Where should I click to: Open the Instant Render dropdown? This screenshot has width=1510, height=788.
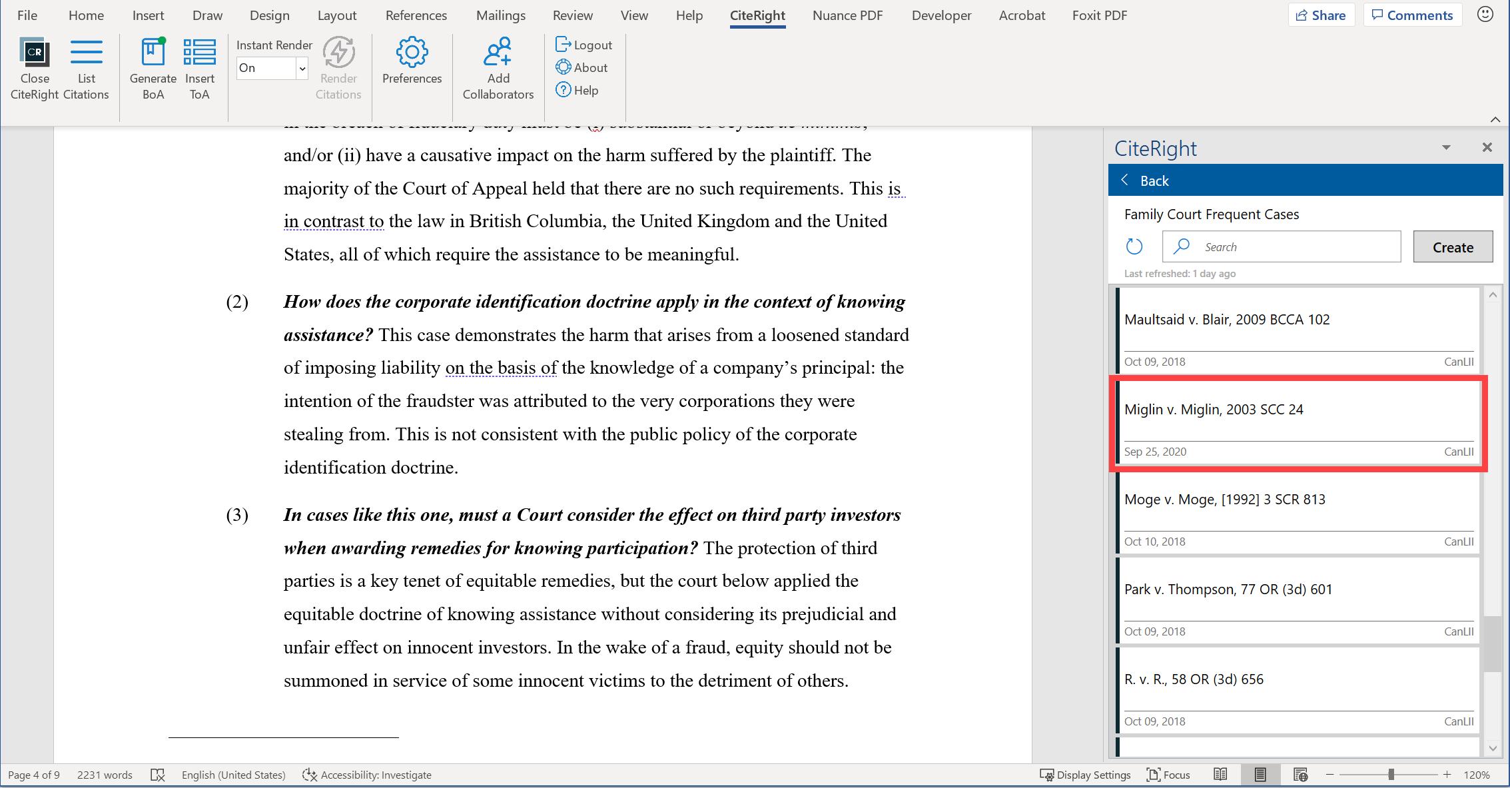[302, 68]
